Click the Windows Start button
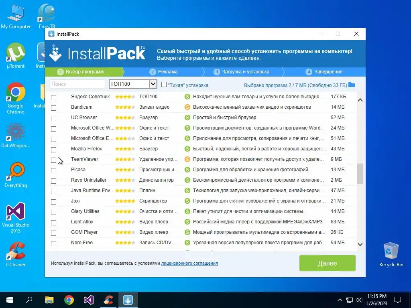The image size is (411, 308). click(x=10, y=300)
